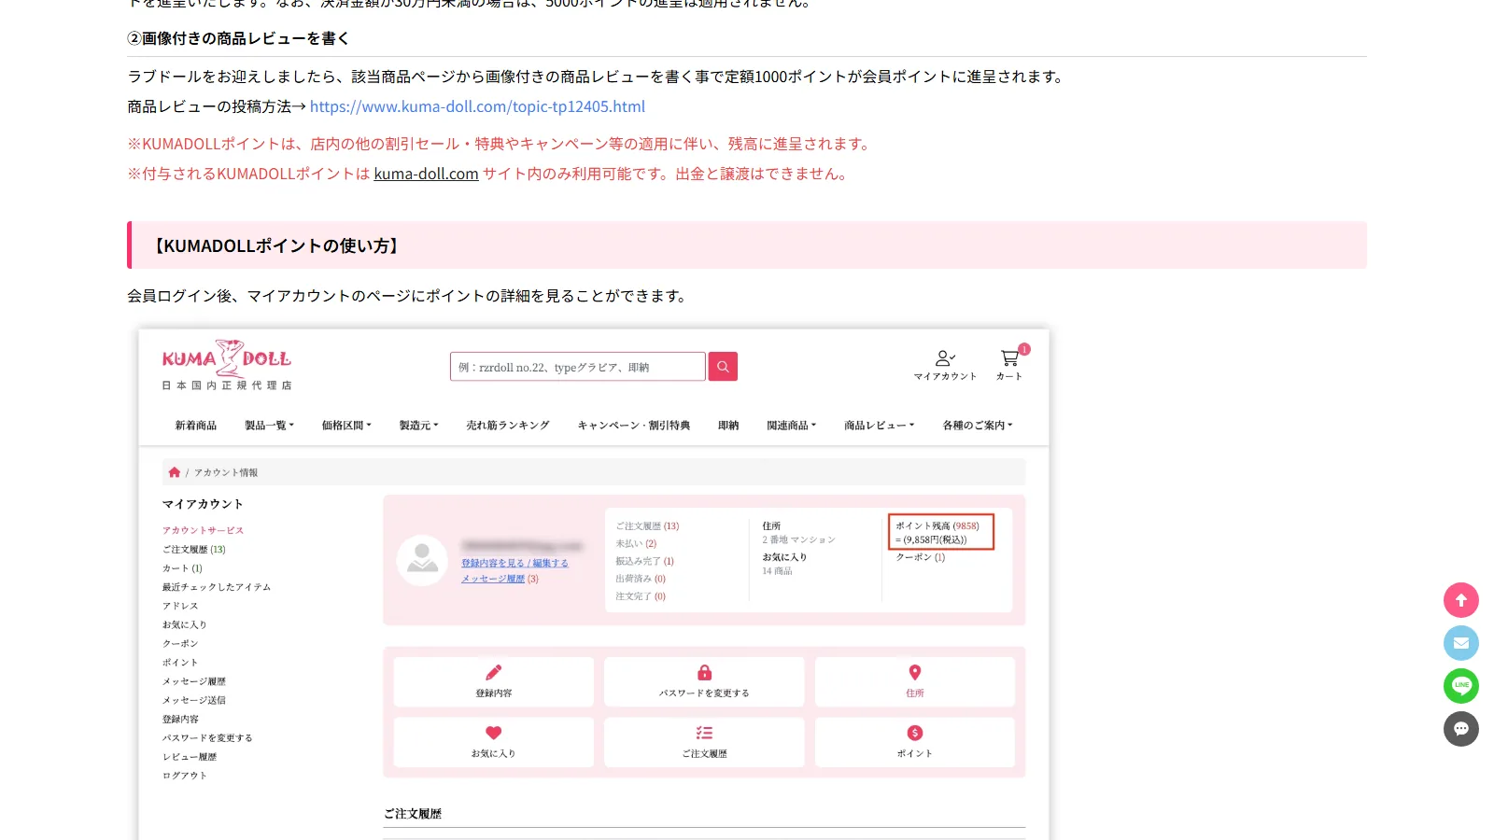Click the KUMA DOLL logo
Image resolution: width=1494 pixels, height=840 pixels.
click(x=227, y=365)
